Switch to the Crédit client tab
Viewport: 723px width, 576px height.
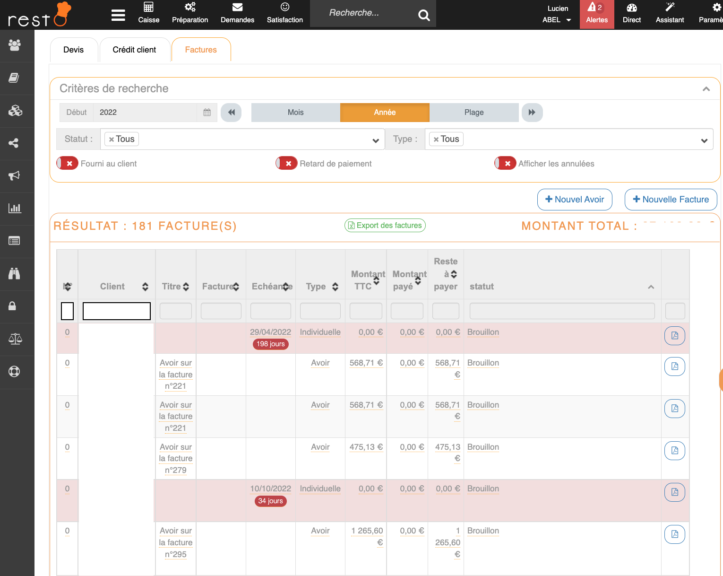[134, 50]
